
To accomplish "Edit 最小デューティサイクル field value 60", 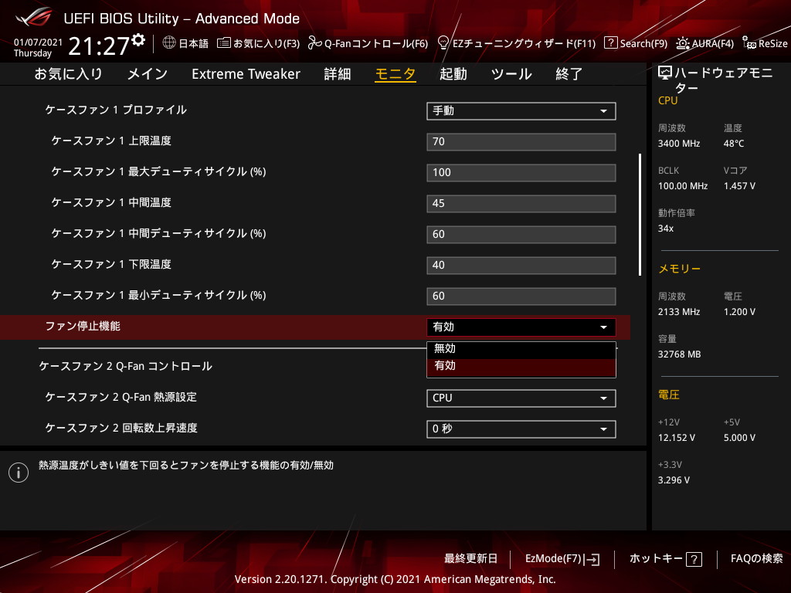I will pyautogui.click(x=521, y=296).
